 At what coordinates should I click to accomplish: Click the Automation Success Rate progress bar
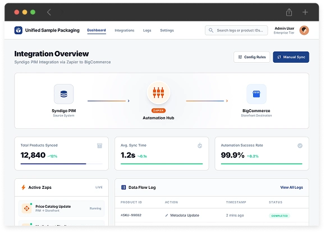262,164
